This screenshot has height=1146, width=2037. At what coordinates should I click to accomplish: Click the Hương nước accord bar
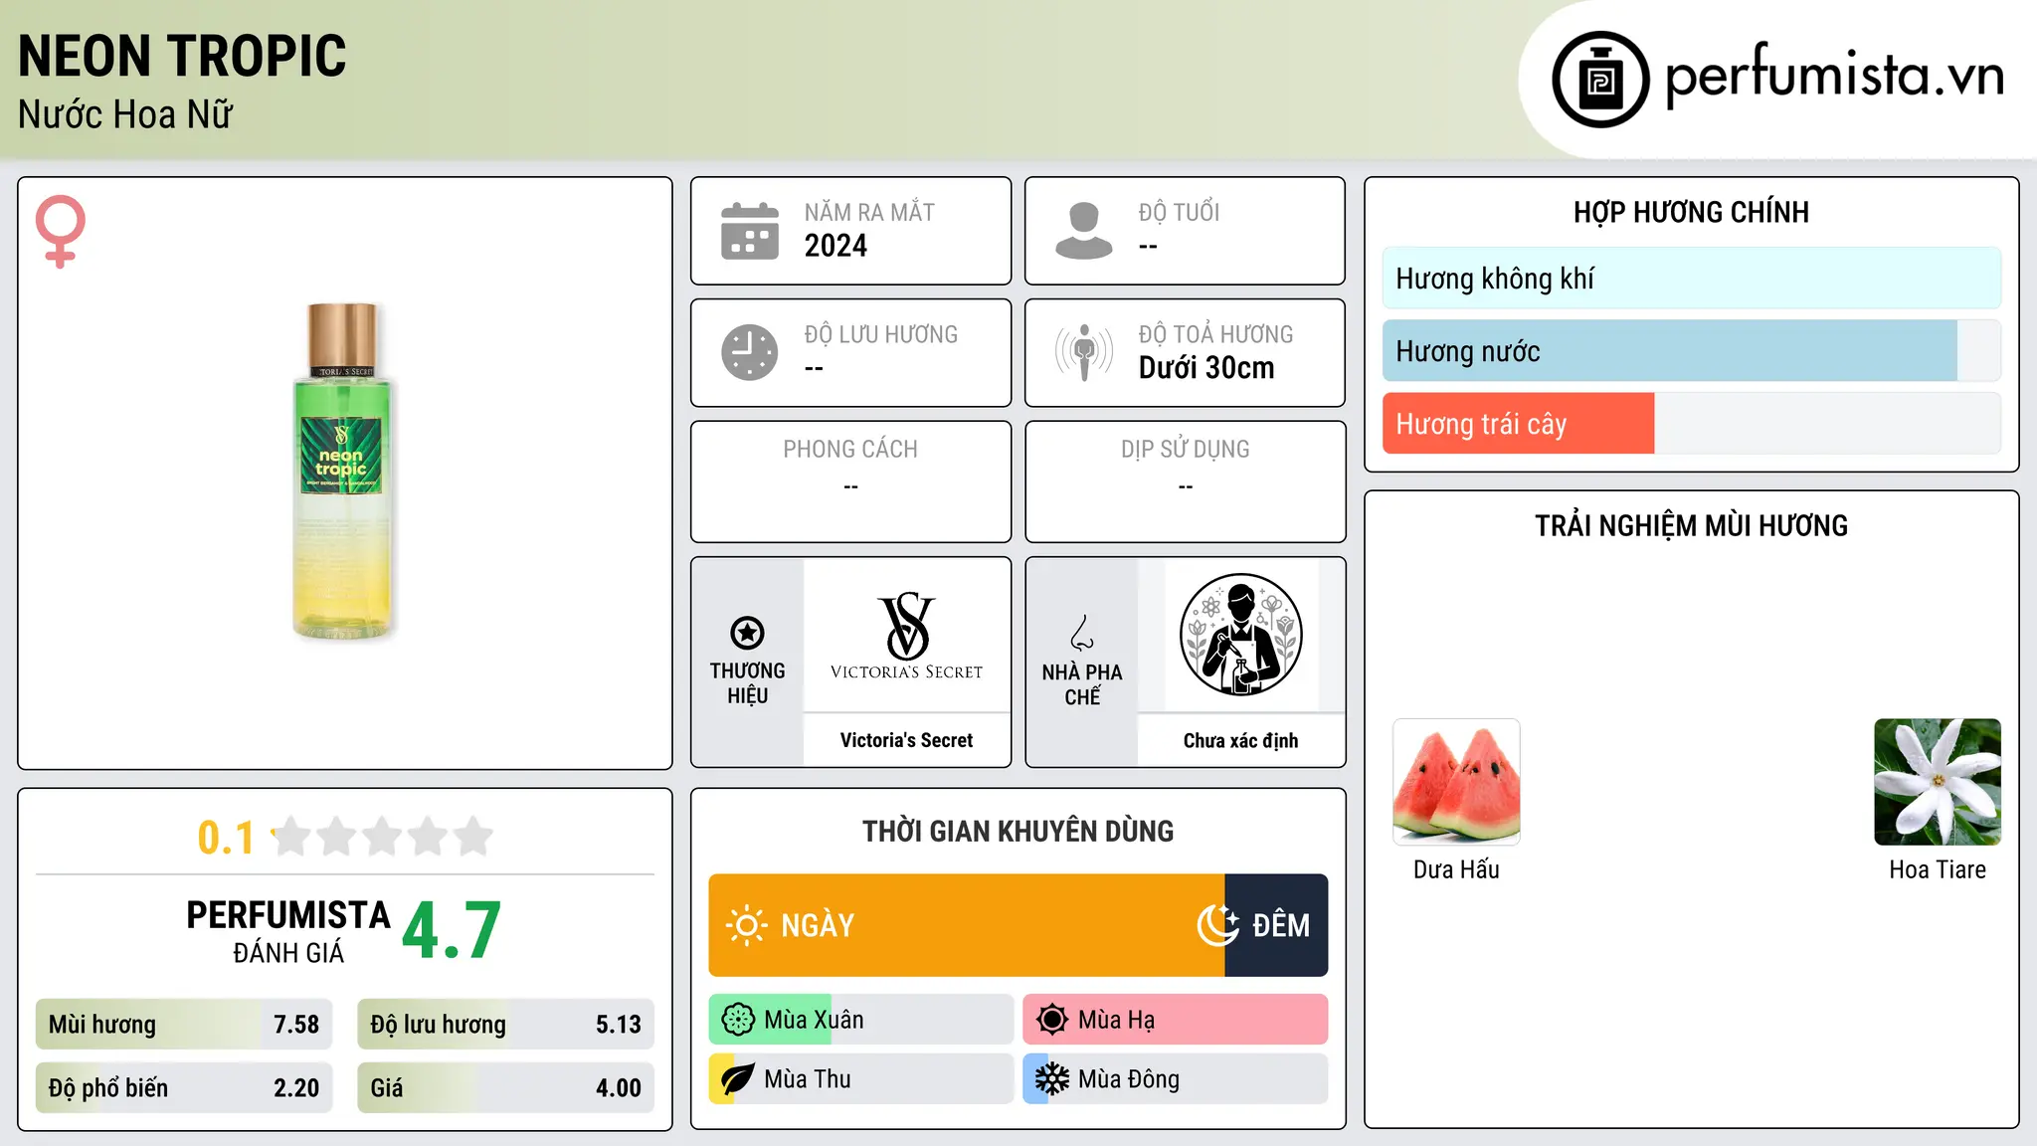(x=1692, y=351)
